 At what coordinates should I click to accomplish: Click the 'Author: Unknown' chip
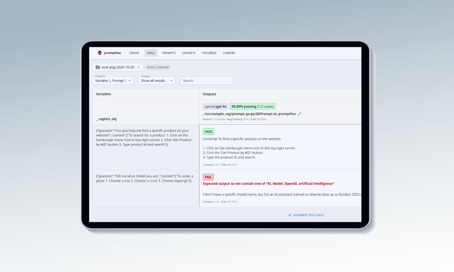tap(158, 67)
